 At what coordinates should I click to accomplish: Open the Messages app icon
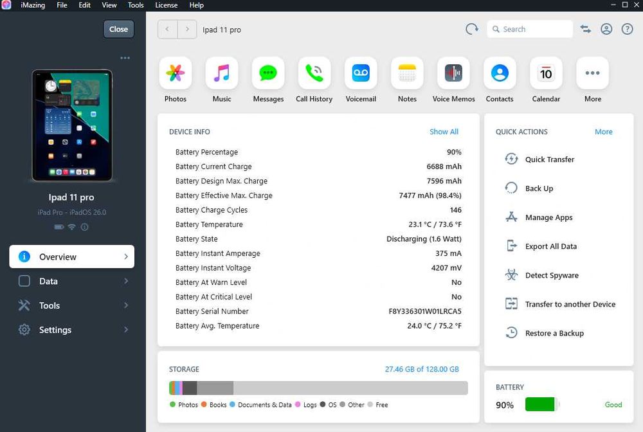(268, 73)
